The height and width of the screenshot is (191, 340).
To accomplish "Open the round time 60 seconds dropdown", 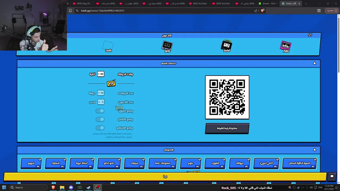I will tap(101, 74).
